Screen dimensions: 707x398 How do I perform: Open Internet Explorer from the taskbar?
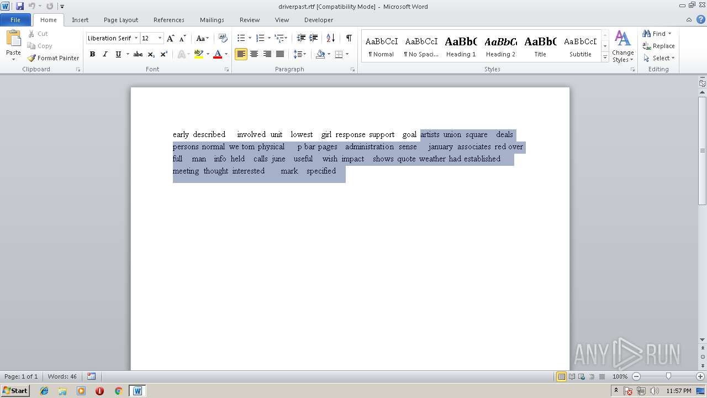44,391
